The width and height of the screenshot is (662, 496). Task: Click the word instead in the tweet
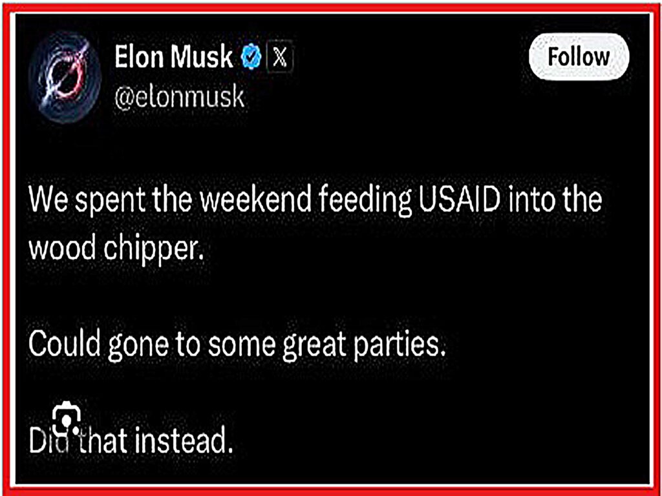(x=184, y=440)
